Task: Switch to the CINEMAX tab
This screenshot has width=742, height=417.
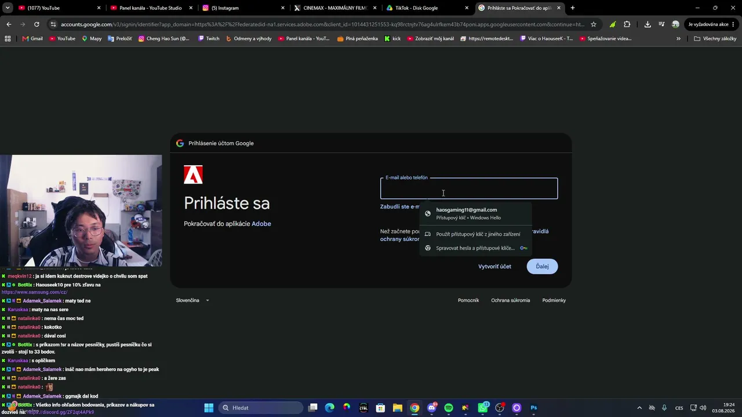Action: click(335, 8)
